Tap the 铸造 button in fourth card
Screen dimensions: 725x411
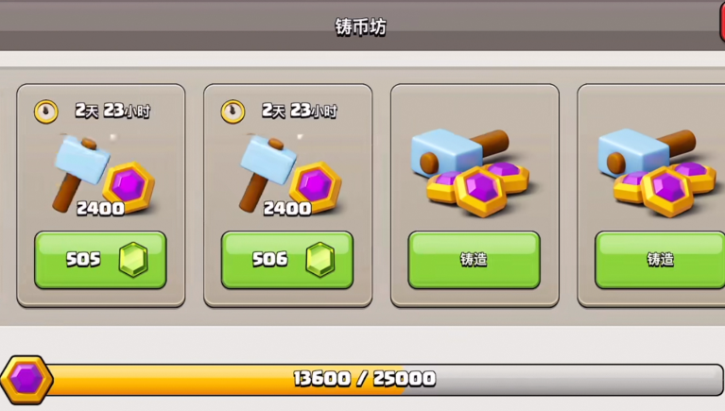point(660,260)
